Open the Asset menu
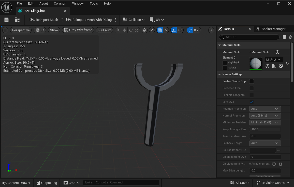The image size is (294, 187). point(43,4)
